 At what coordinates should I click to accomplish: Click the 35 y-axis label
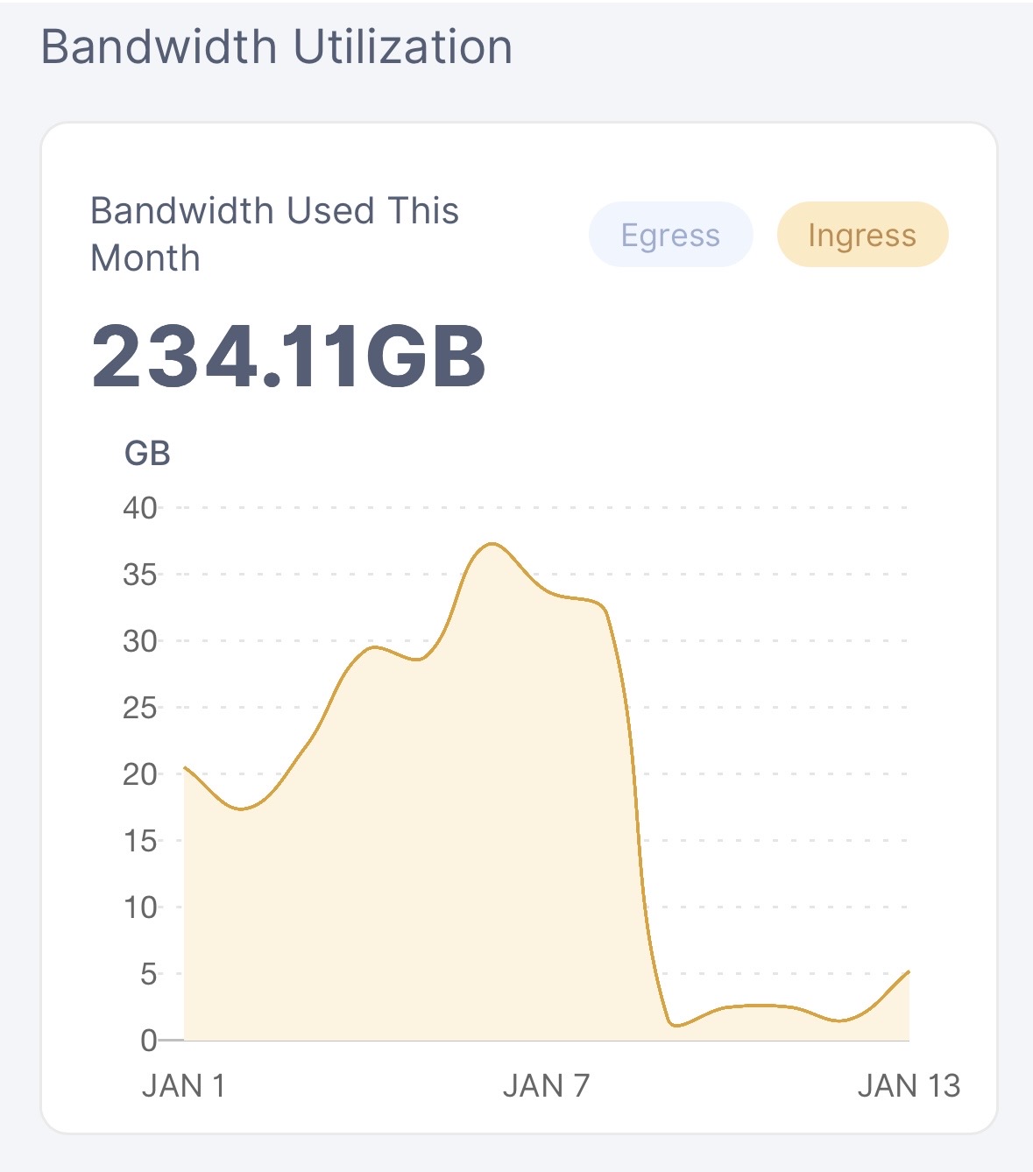tap(140, 575)
